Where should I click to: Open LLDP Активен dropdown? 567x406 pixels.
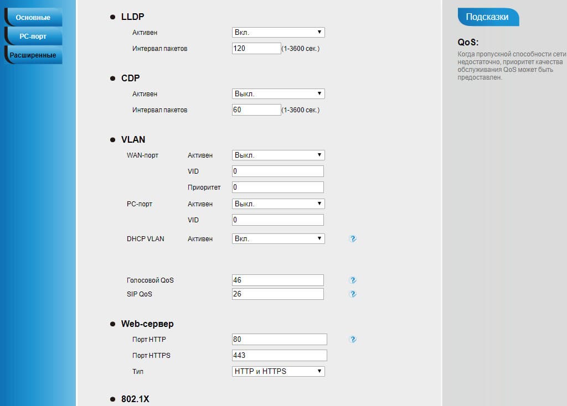(278, 33)
